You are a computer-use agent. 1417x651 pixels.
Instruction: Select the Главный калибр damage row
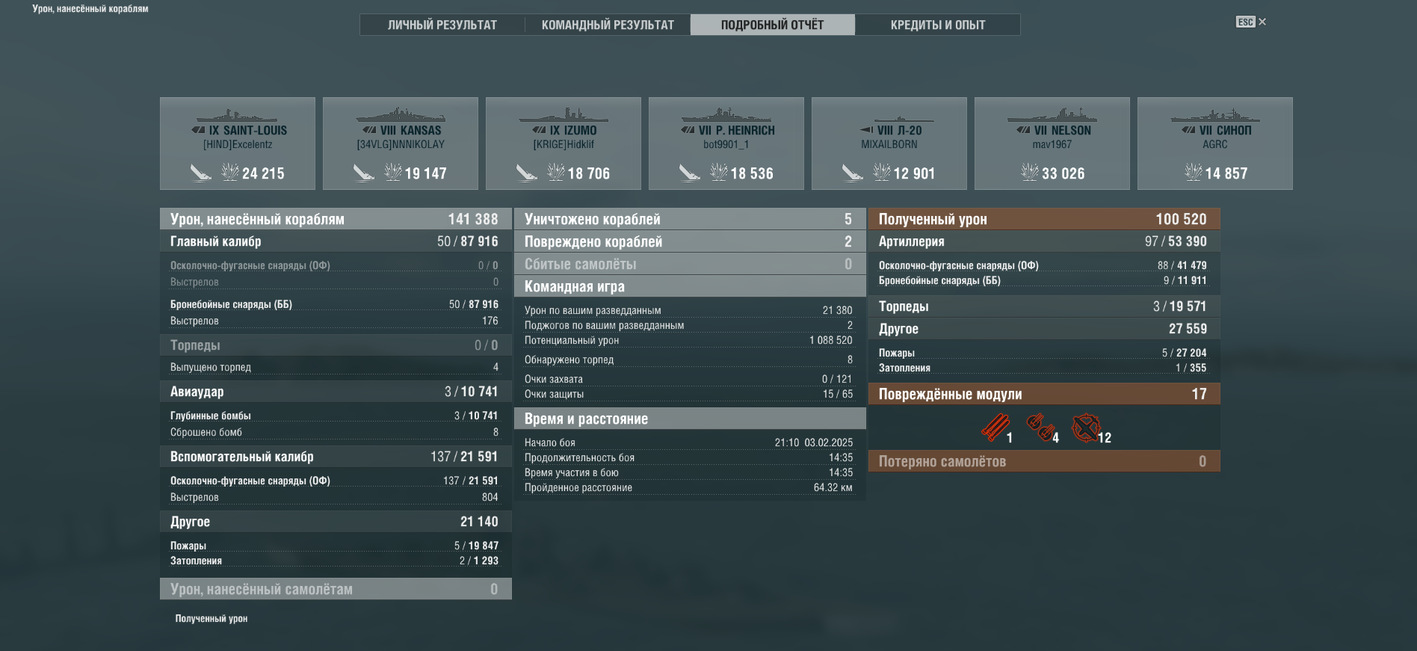coord(335,241)
